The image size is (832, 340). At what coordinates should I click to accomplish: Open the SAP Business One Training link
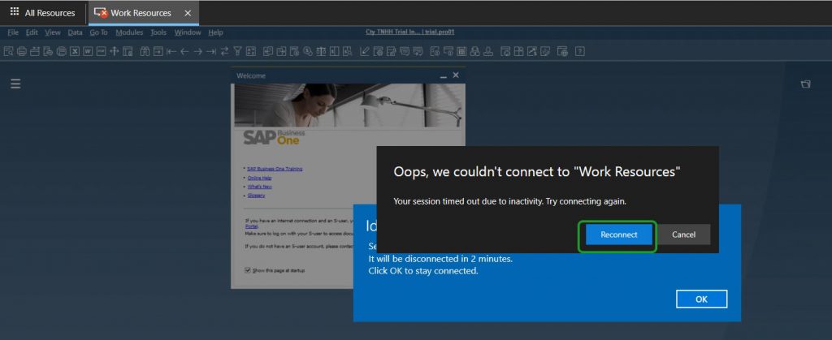pos(275,169)
